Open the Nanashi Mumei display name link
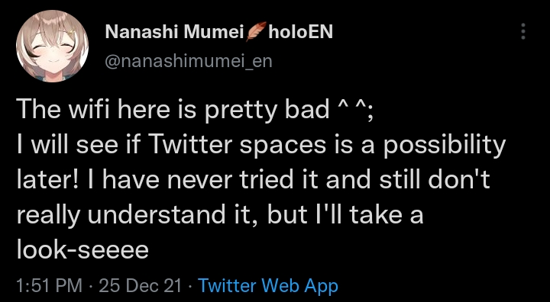The image size is (550, 302). click(174, 33)
